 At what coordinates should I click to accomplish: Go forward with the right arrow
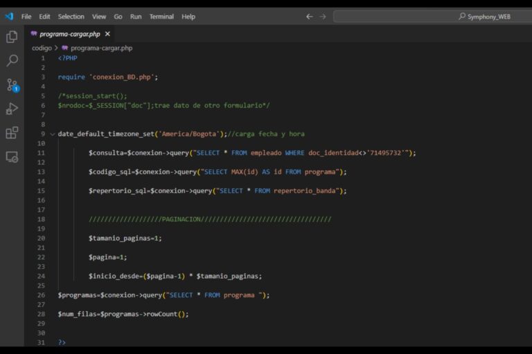click(323, 17)
